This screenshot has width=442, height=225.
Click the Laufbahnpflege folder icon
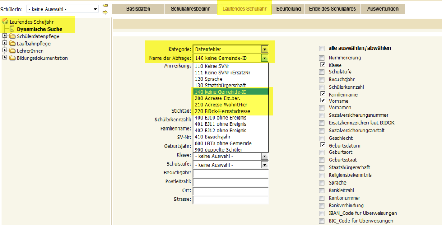tap(12, 44)
